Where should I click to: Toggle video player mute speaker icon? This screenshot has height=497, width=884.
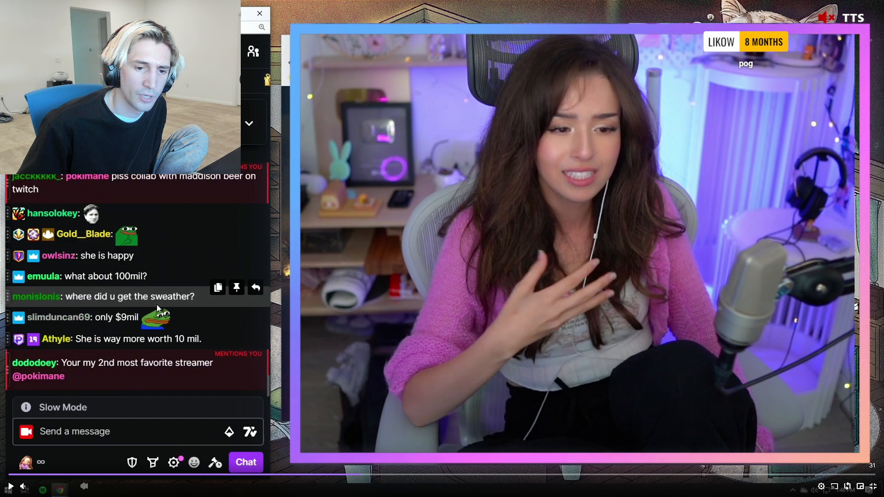(x=23, y=486)
